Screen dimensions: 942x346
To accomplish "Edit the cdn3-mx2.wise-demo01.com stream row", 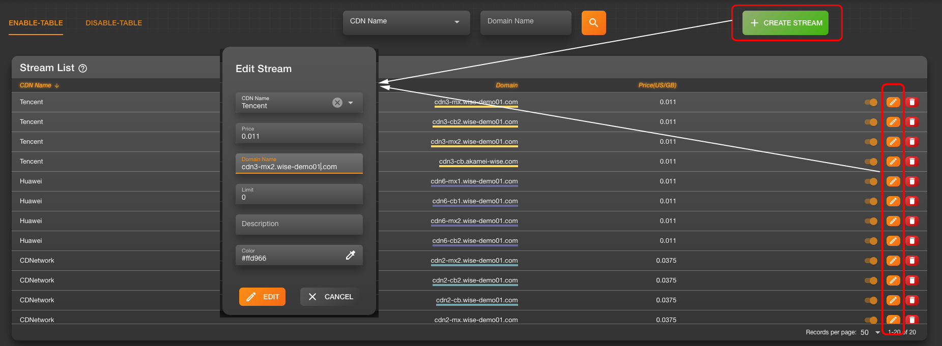I will pyautogui.click(x=893, y=142).
